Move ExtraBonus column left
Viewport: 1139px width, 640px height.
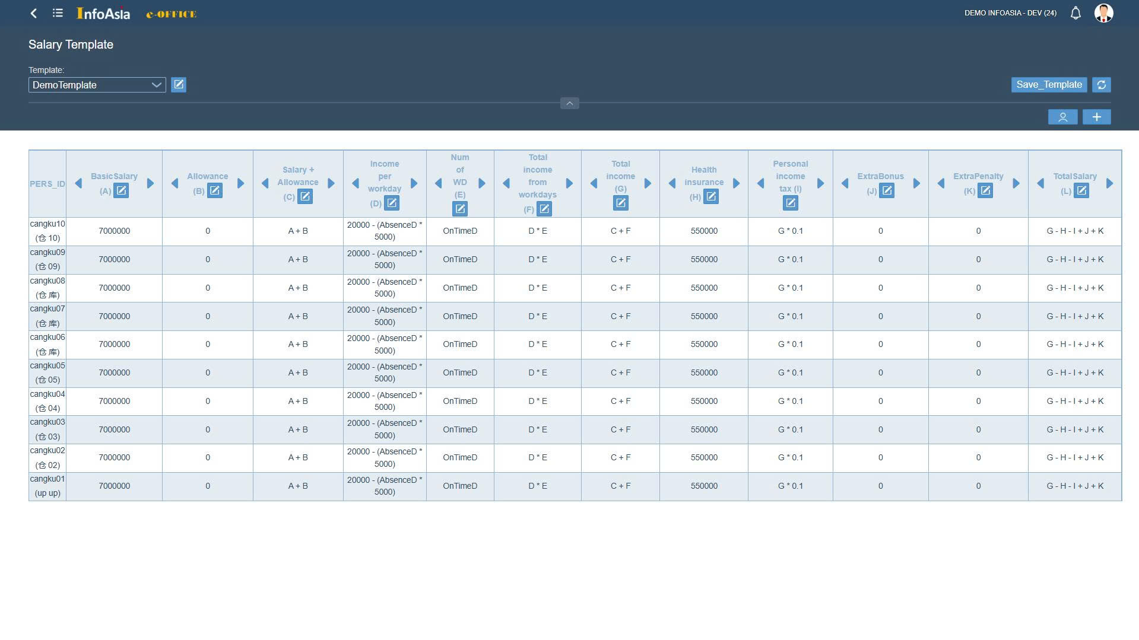tap(845, 184)
